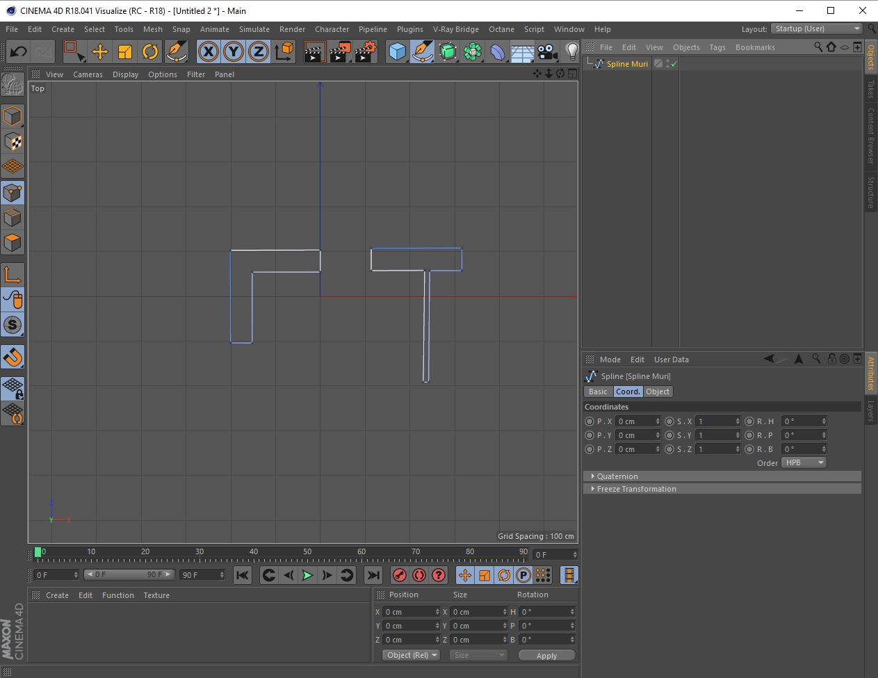Open the Simulate menu
The height and width of the screenshot is (678, 878).
coord(254,29)
